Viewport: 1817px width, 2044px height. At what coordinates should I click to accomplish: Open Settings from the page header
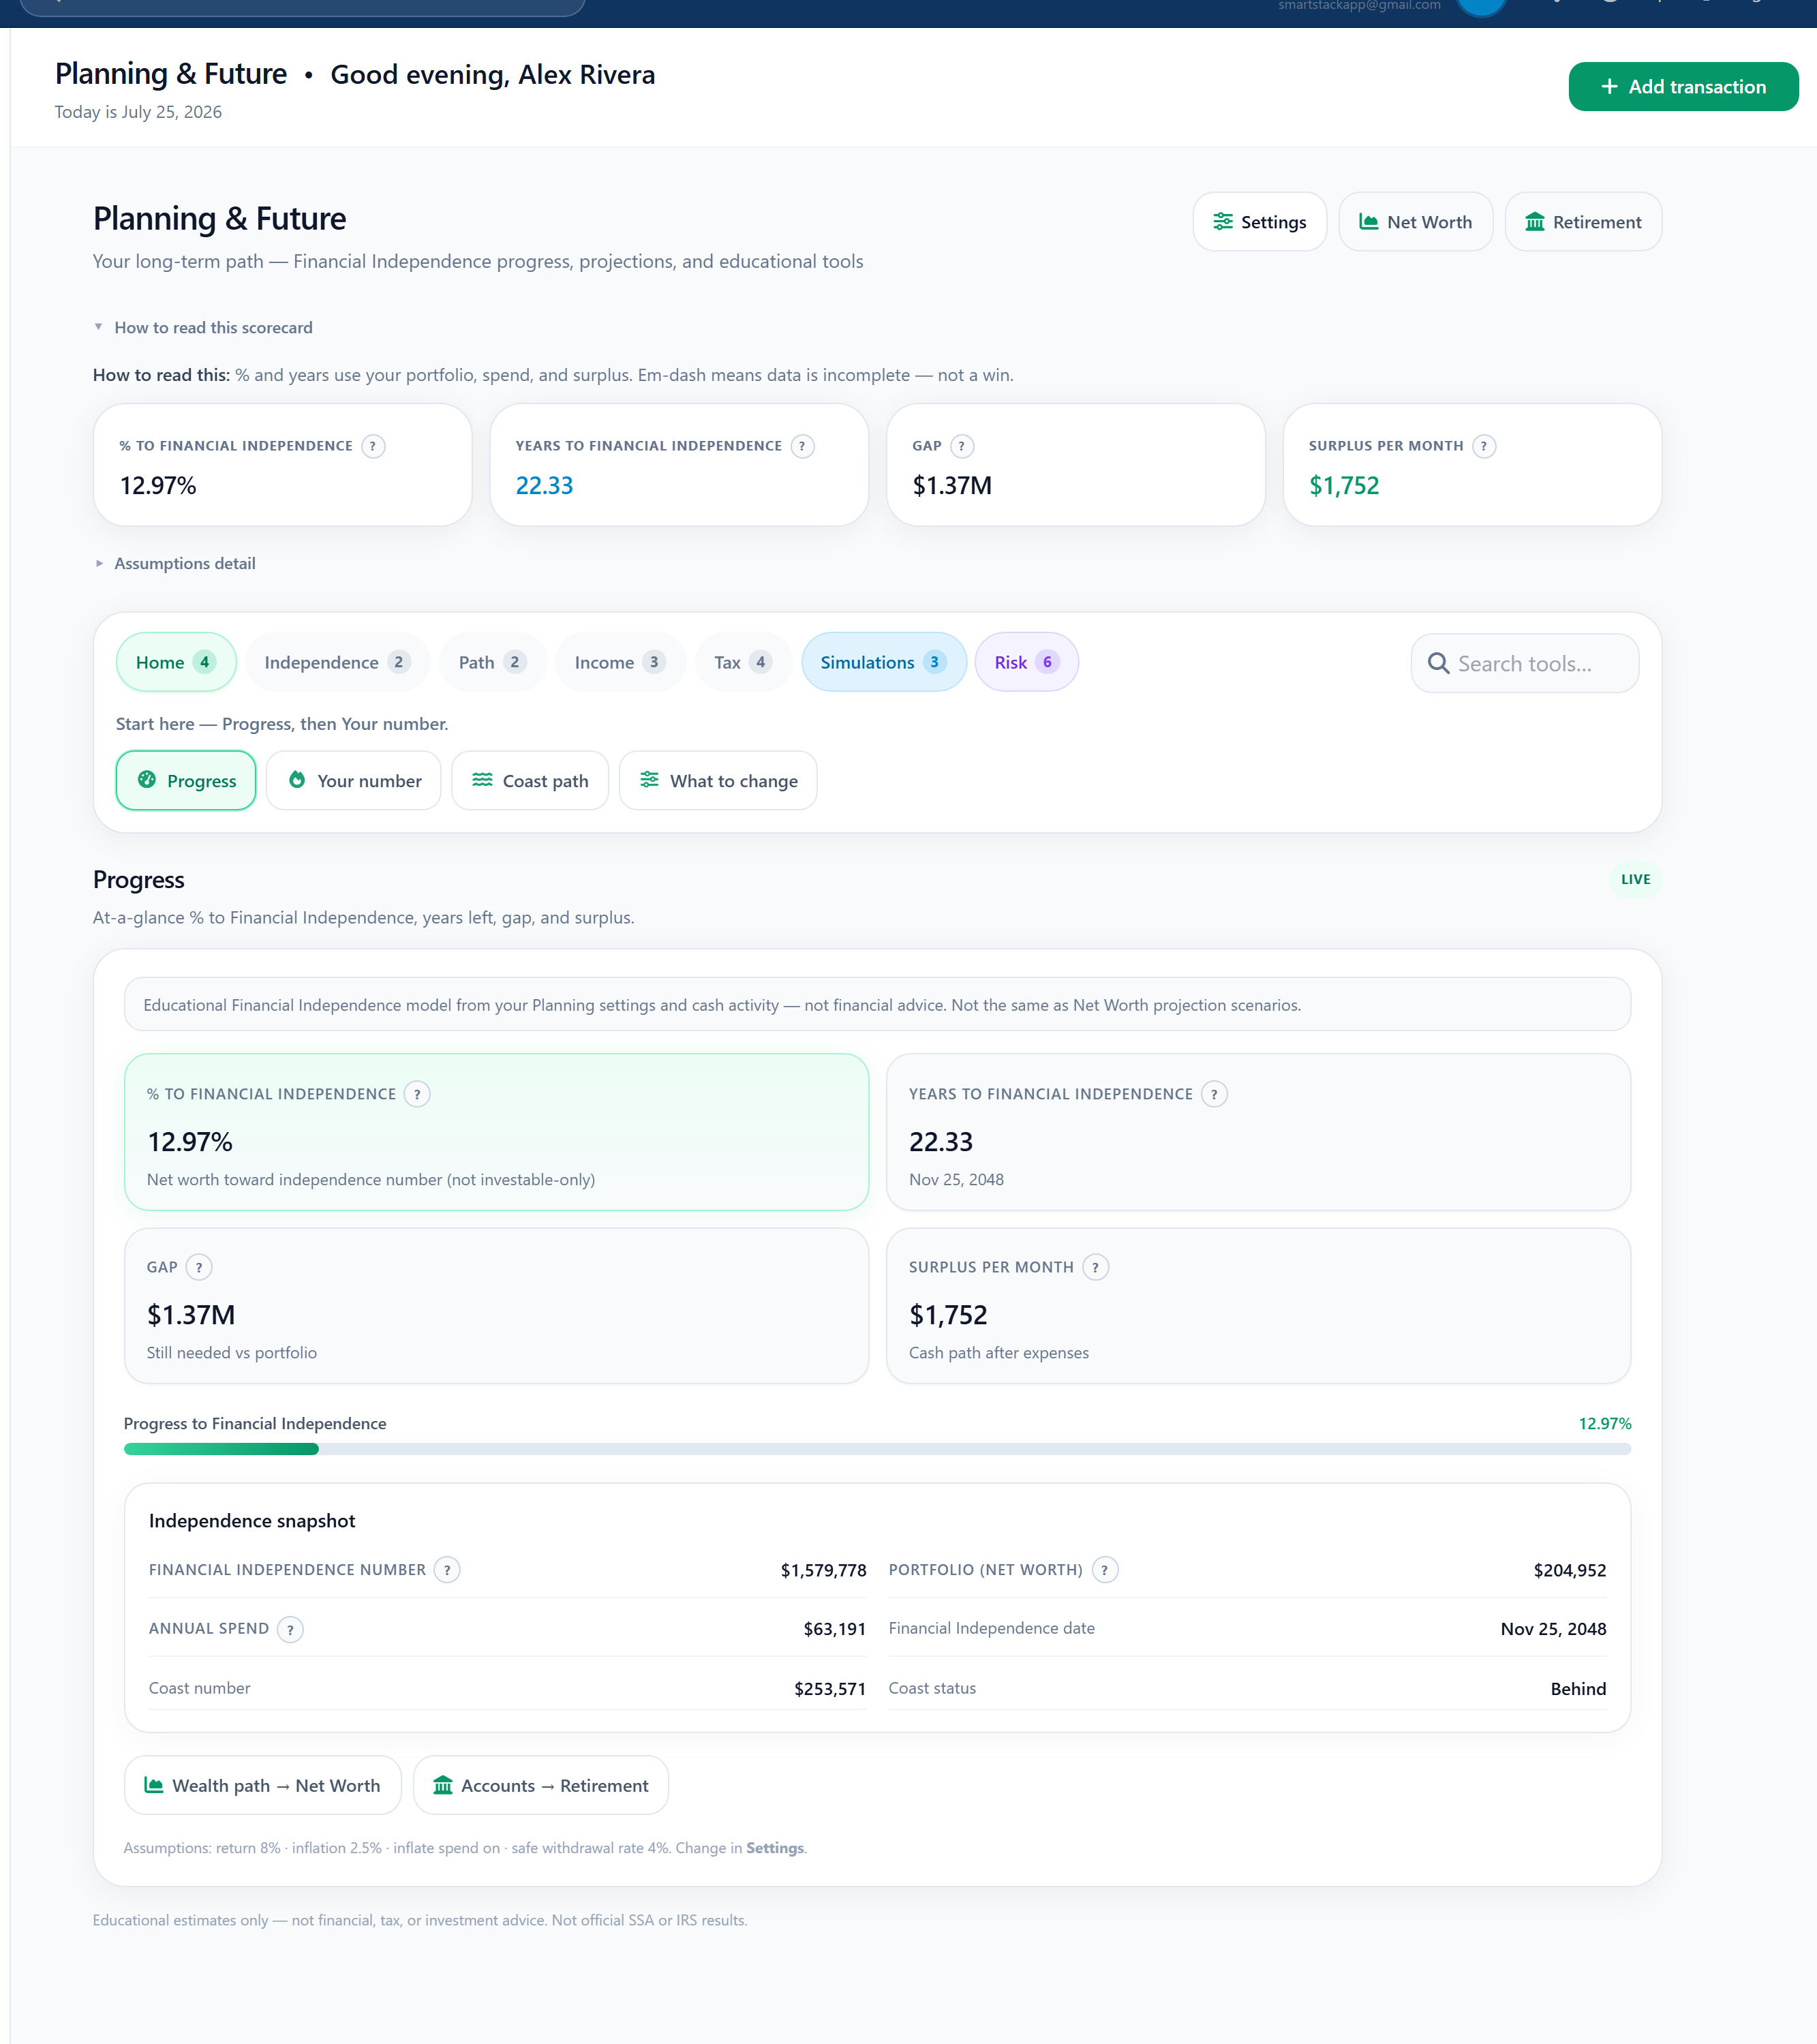click(1259, 222)
